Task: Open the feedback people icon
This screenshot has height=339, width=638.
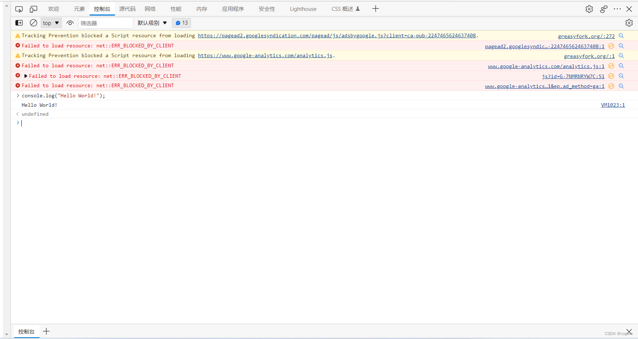Action: [x=604, y=9]
